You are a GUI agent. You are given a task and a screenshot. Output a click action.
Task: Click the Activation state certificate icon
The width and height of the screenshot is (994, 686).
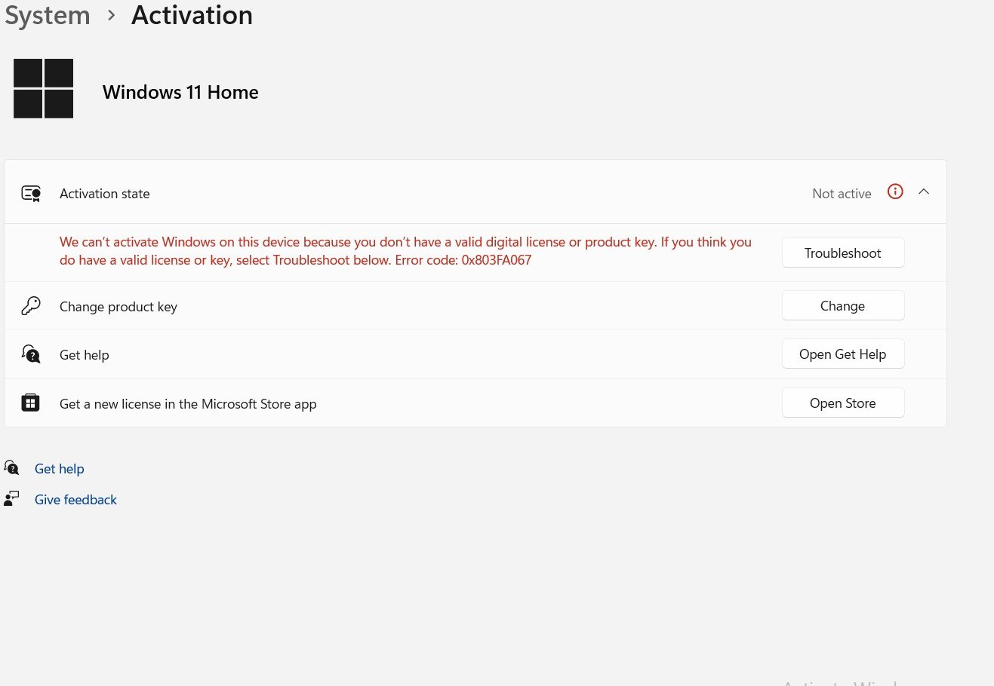pyautogui.click(x=30, y=193)
